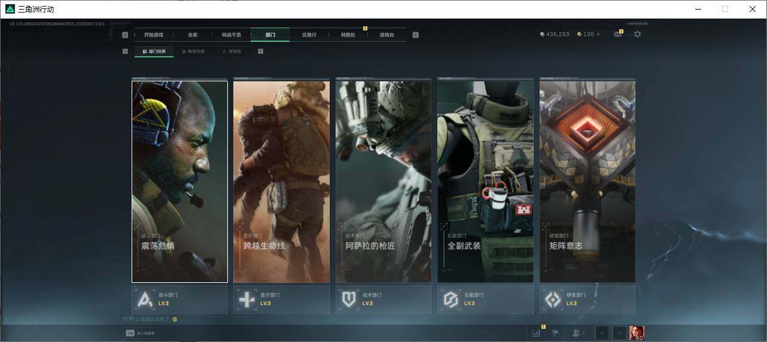Open the settings gear icon

coord(637,34)
